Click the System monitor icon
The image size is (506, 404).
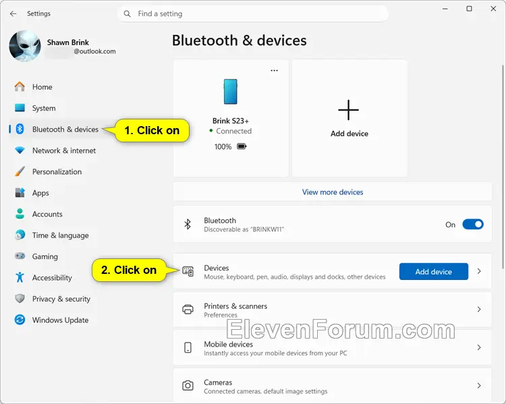tap(20, 108)
